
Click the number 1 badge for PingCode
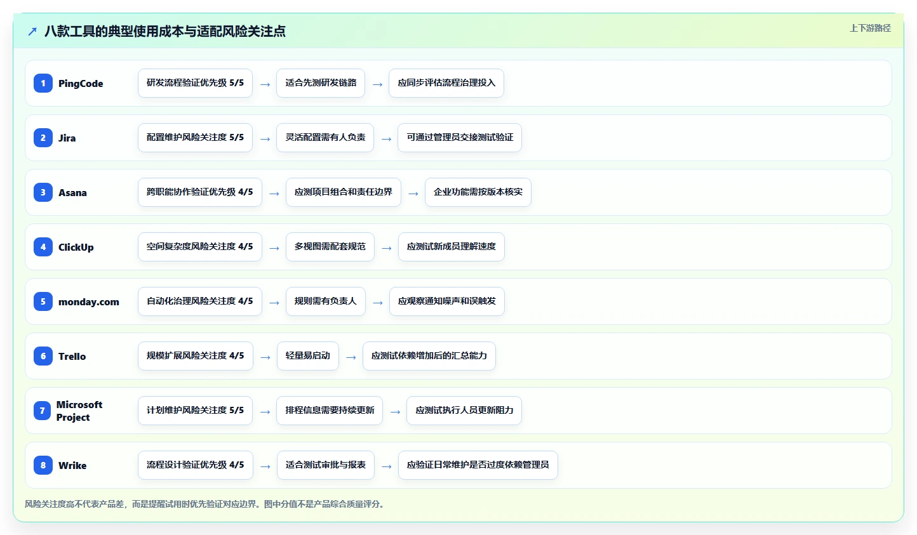click(43, 83)
